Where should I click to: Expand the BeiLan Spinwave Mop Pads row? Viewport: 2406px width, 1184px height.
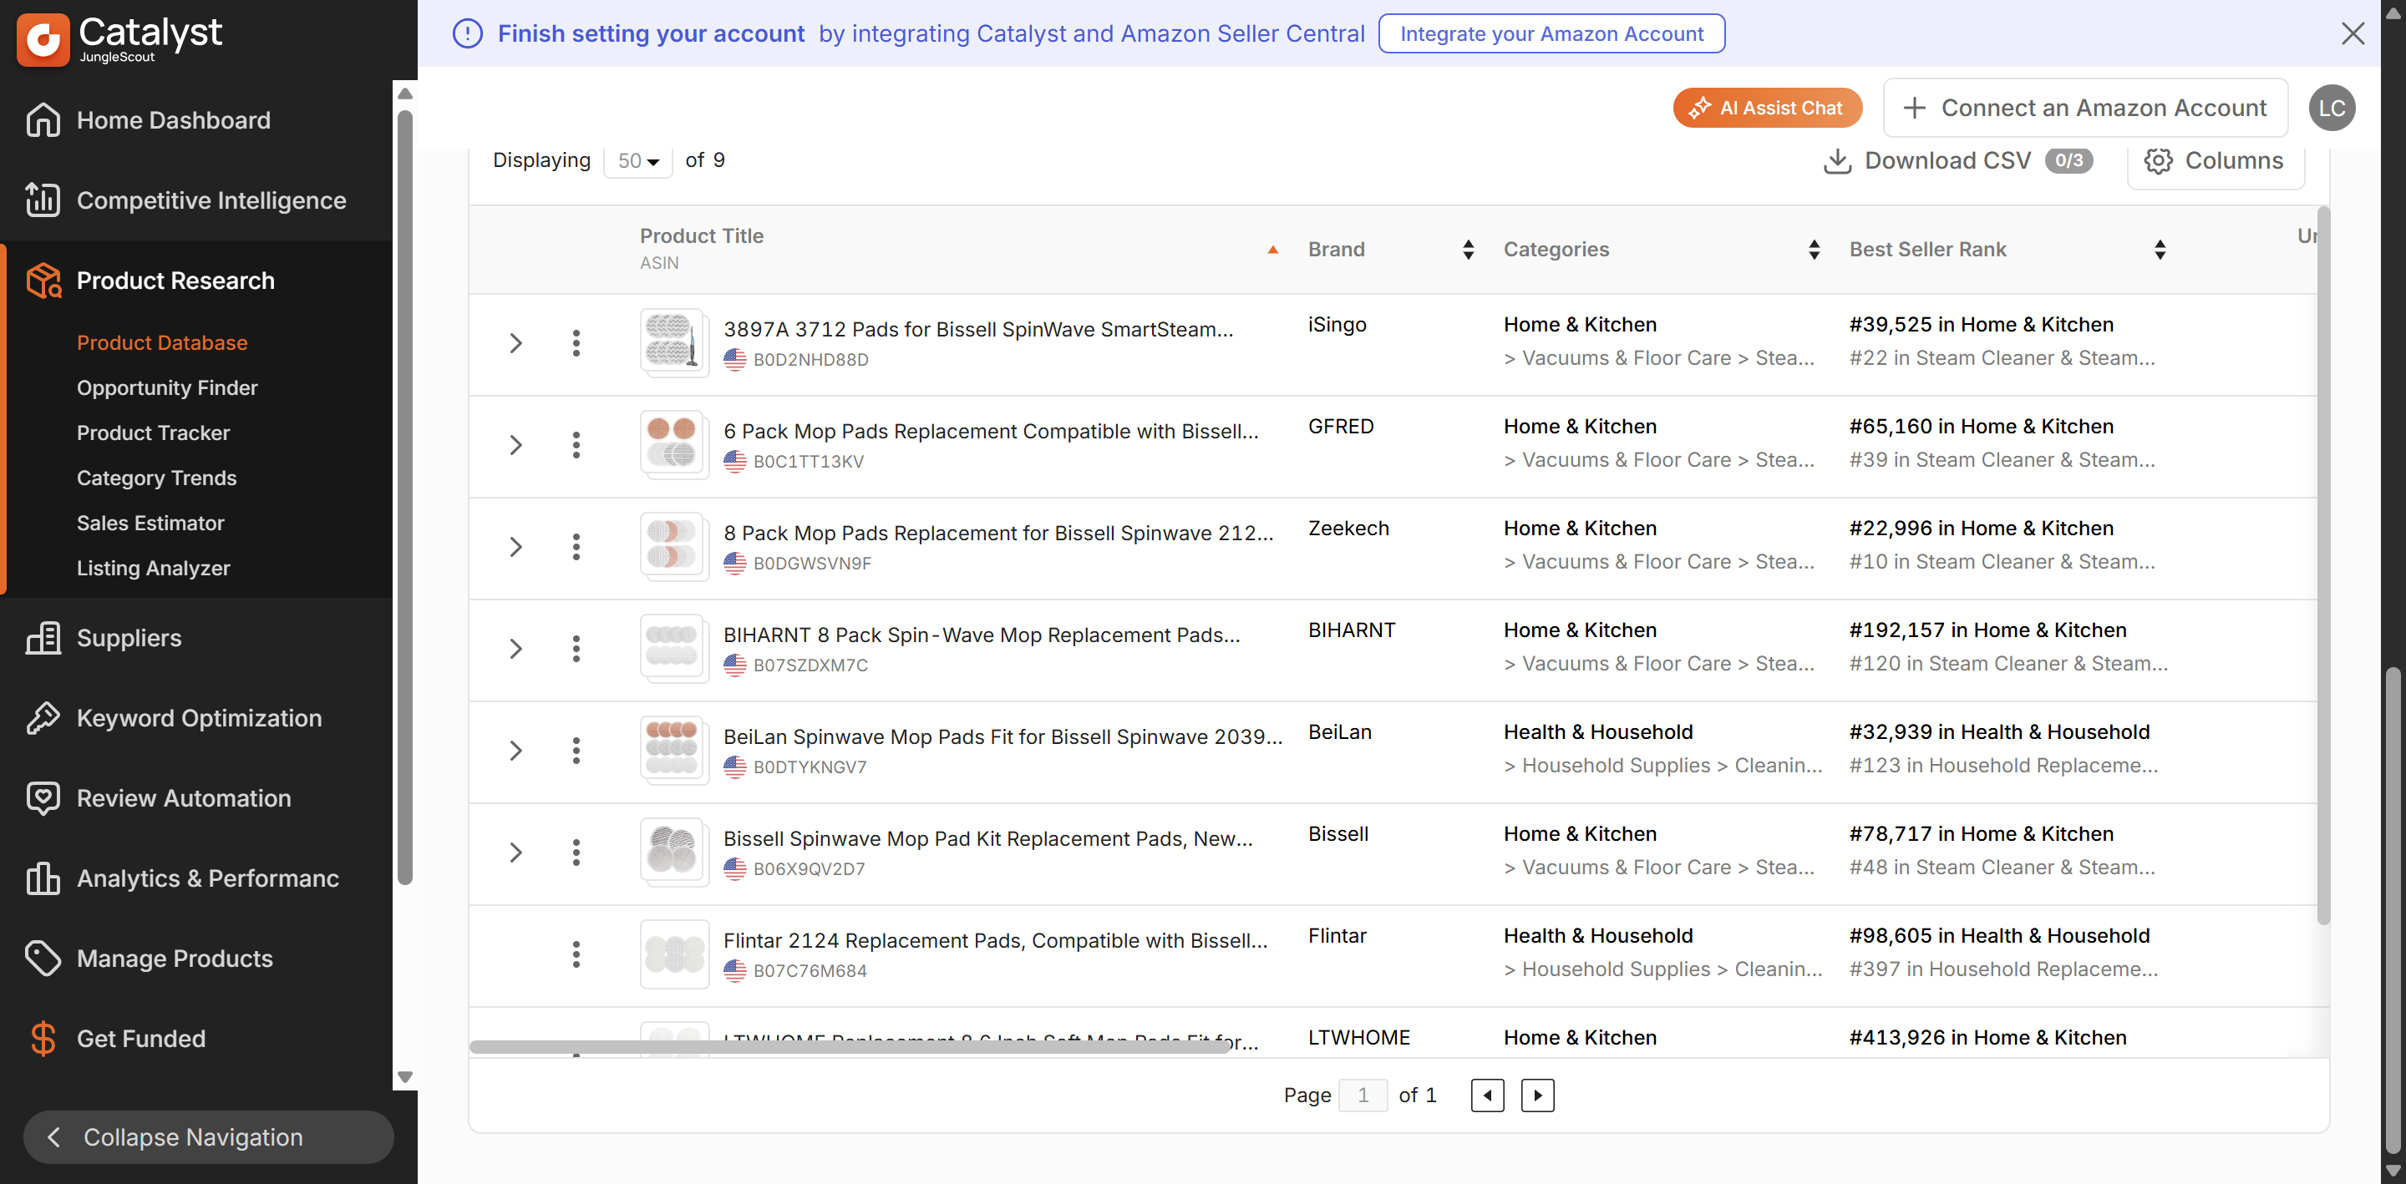tap(515, 750)
